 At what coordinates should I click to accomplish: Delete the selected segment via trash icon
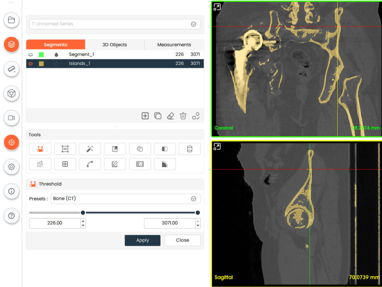click(x=183, y=116)
